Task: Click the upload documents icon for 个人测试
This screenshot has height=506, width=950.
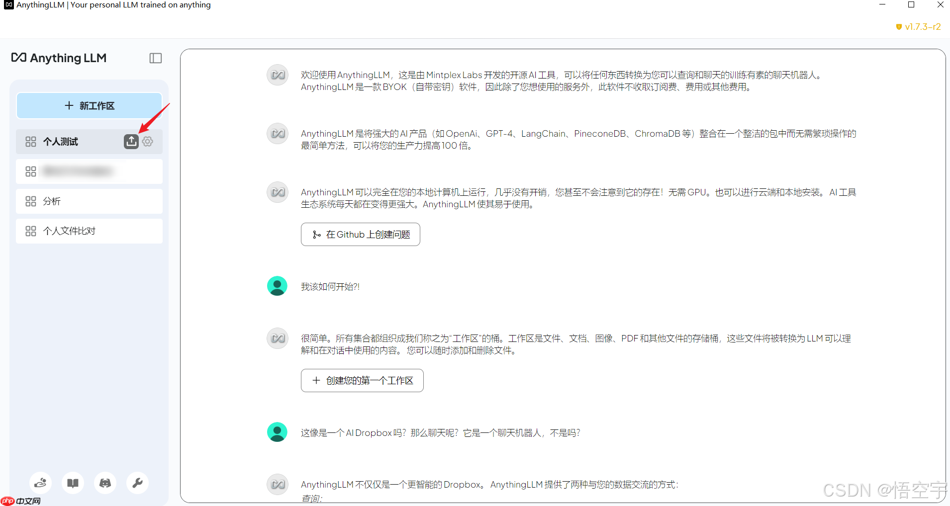Action: tap(131, 142)
